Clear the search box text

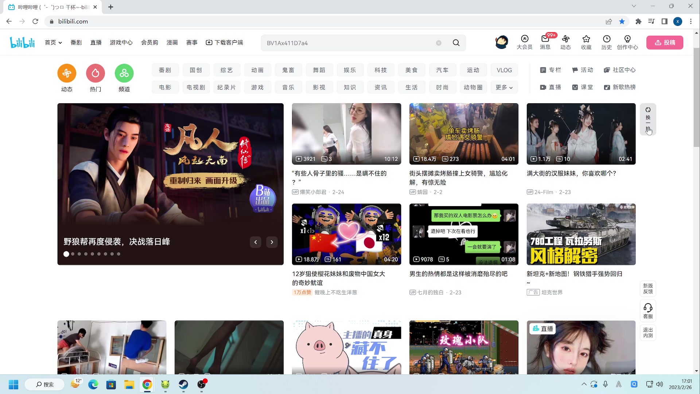[439, 43]
